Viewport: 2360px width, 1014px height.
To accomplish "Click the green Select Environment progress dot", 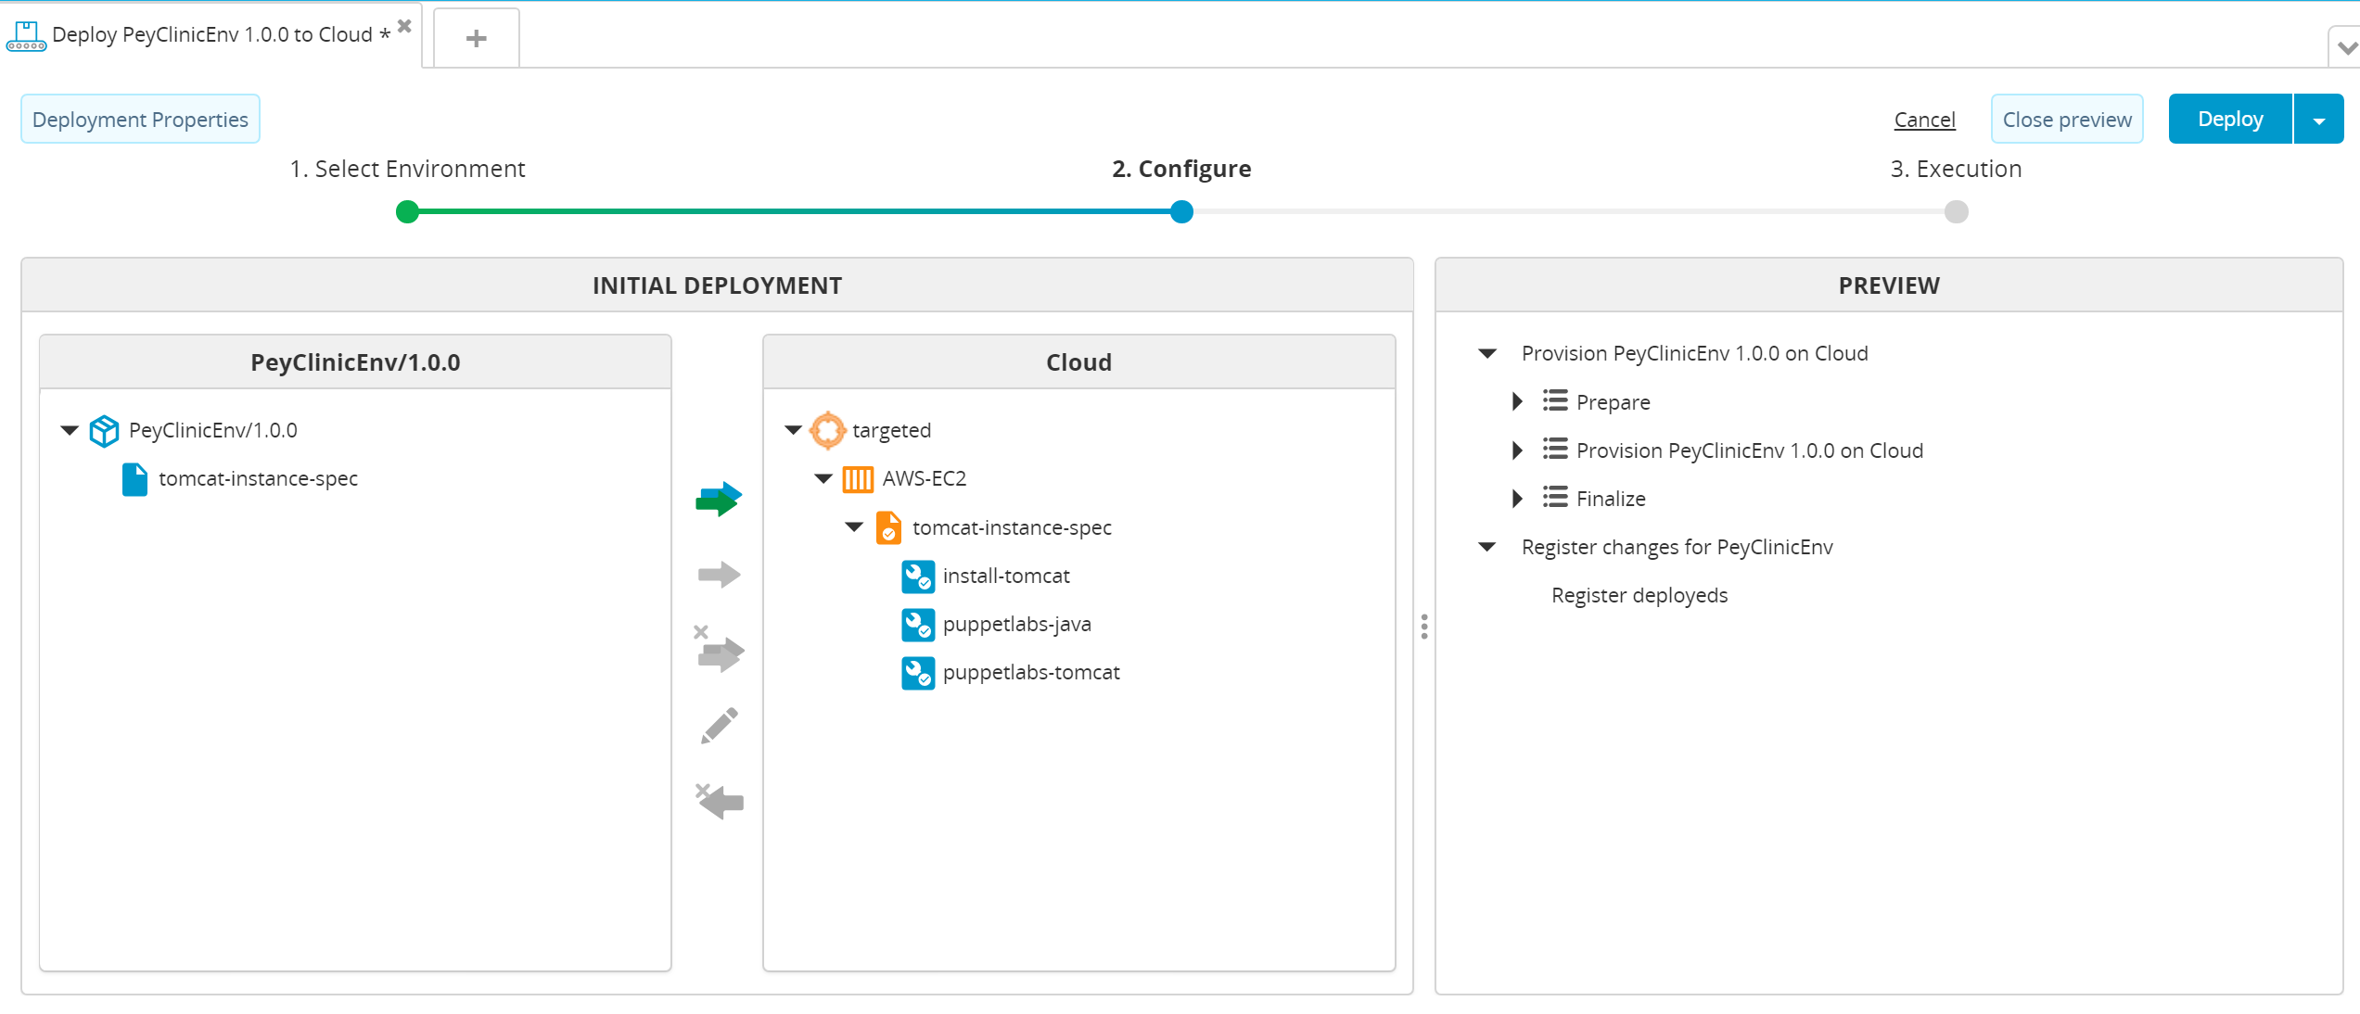I will (x=407, y=212).
